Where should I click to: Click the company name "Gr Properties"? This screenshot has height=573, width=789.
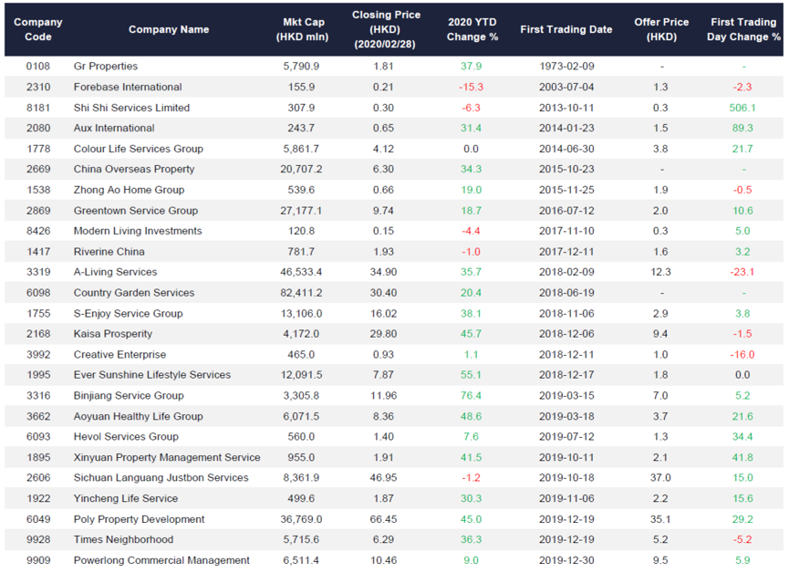coord(106,66)
